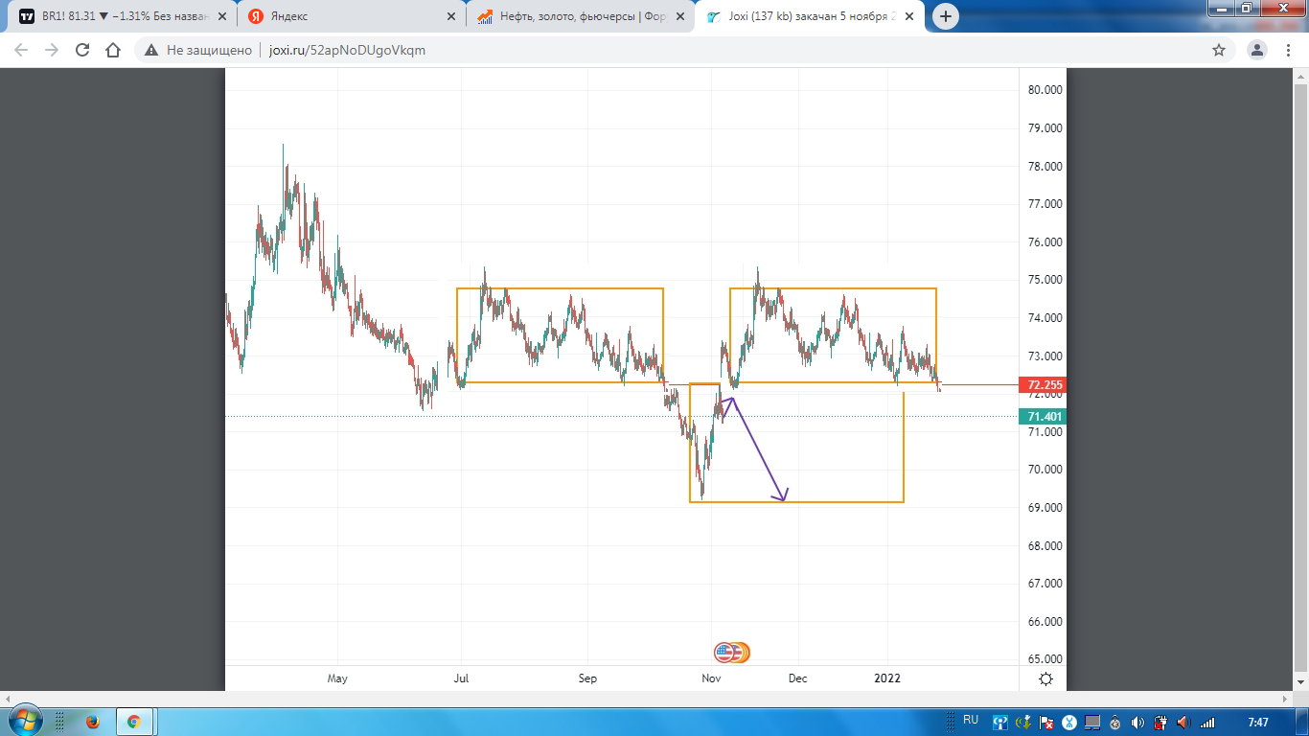Open a new browser tab
Image resolution: width=1309 pixels, height=736 pixels.
(946, 16)
